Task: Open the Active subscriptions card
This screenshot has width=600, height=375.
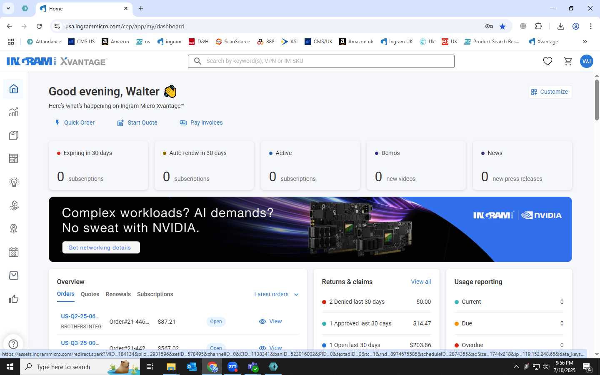Action: click(x=310, y=165)
